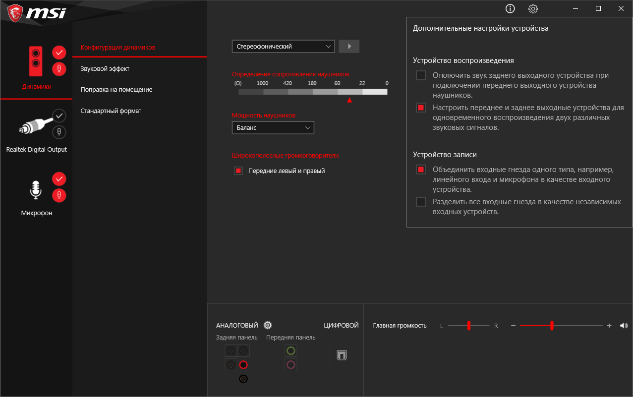The height and width of the screenshot is (397, 633).
Task: Click the ЦИФРОВОЙ label
Action: (x=341, y=326)
